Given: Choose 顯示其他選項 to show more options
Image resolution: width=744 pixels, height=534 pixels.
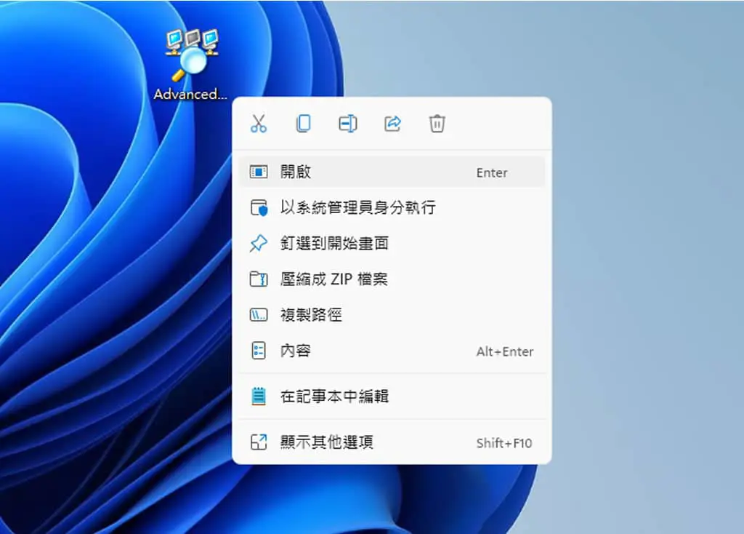Looking at the screenshot, I should click(x=392, y=442).
